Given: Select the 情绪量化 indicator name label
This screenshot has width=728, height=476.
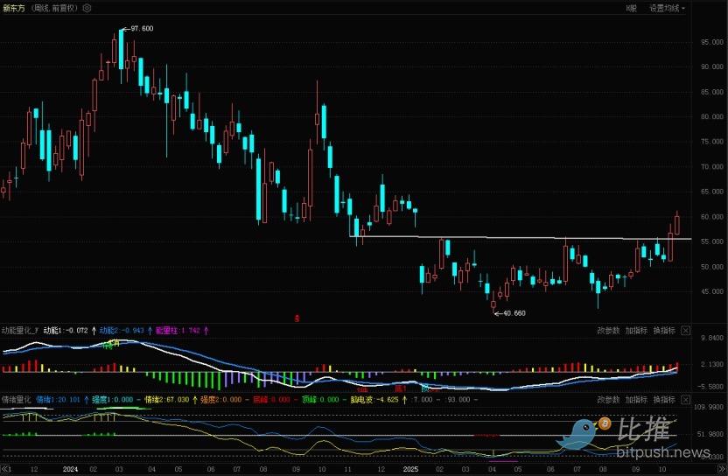Looking at the screenshot, I should 16,399.
